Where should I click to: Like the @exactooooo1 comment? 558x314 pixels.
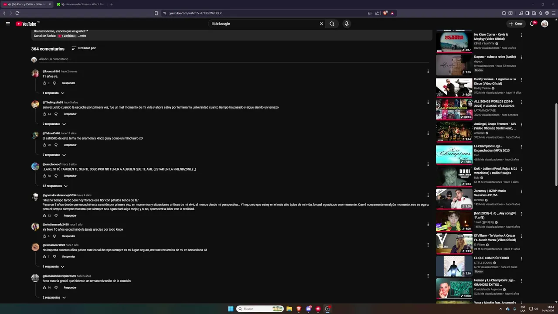point(44,176)
